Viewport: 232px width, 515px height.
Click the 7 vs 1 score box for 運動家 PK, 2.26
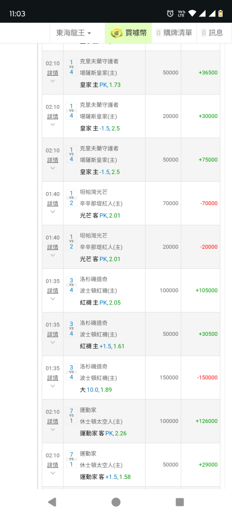[71, 416]
